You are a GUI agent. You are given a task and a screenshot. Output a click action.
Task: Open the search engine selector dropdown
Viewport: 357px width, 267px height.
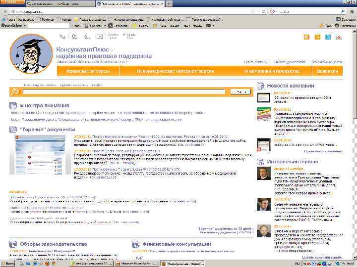[273, 11]
